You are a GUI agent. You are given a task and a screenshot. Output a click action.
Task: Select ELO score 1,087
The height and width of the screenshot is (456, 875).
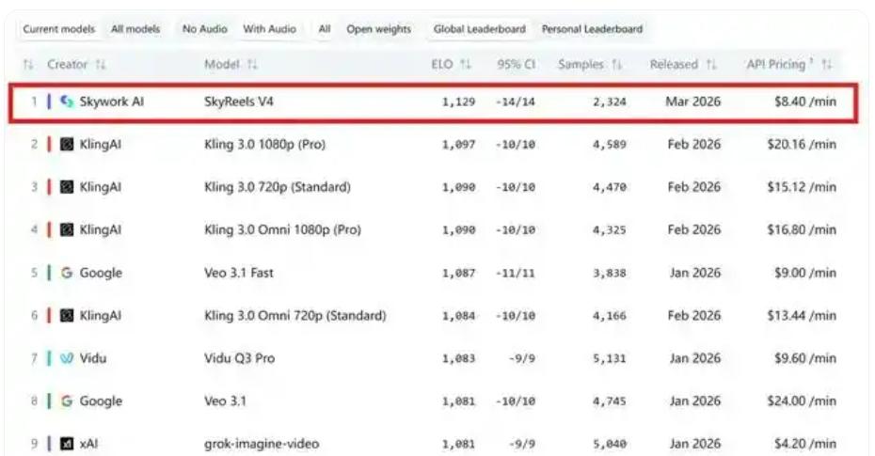[459, 274]
